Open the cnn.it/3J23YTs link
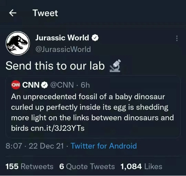Image resolution: width=186 pixels, height=176 pixels. (58, 128)
